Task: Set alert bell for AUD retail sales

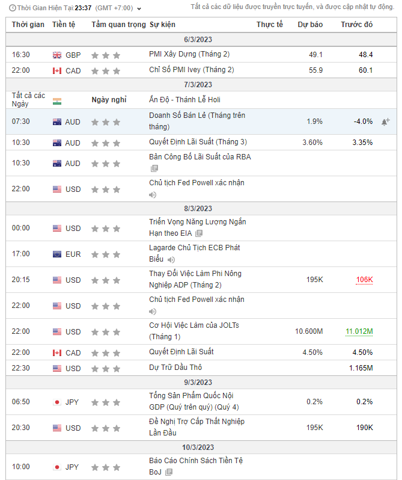Action: 385,122
